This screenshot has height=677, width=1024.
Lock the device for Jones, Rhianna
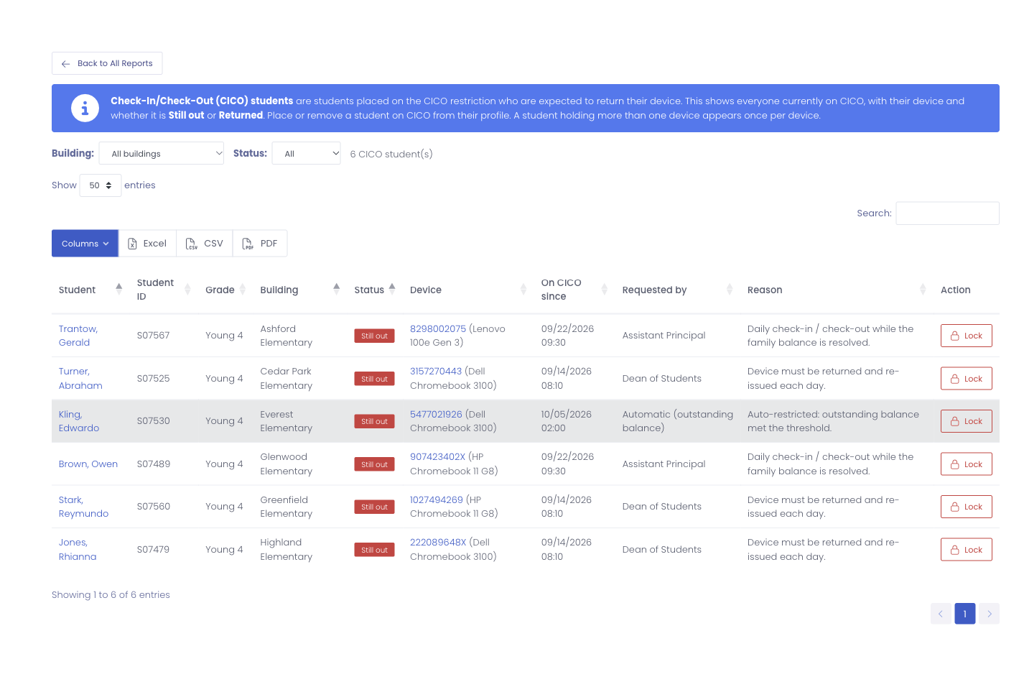(x=967, y=550)
